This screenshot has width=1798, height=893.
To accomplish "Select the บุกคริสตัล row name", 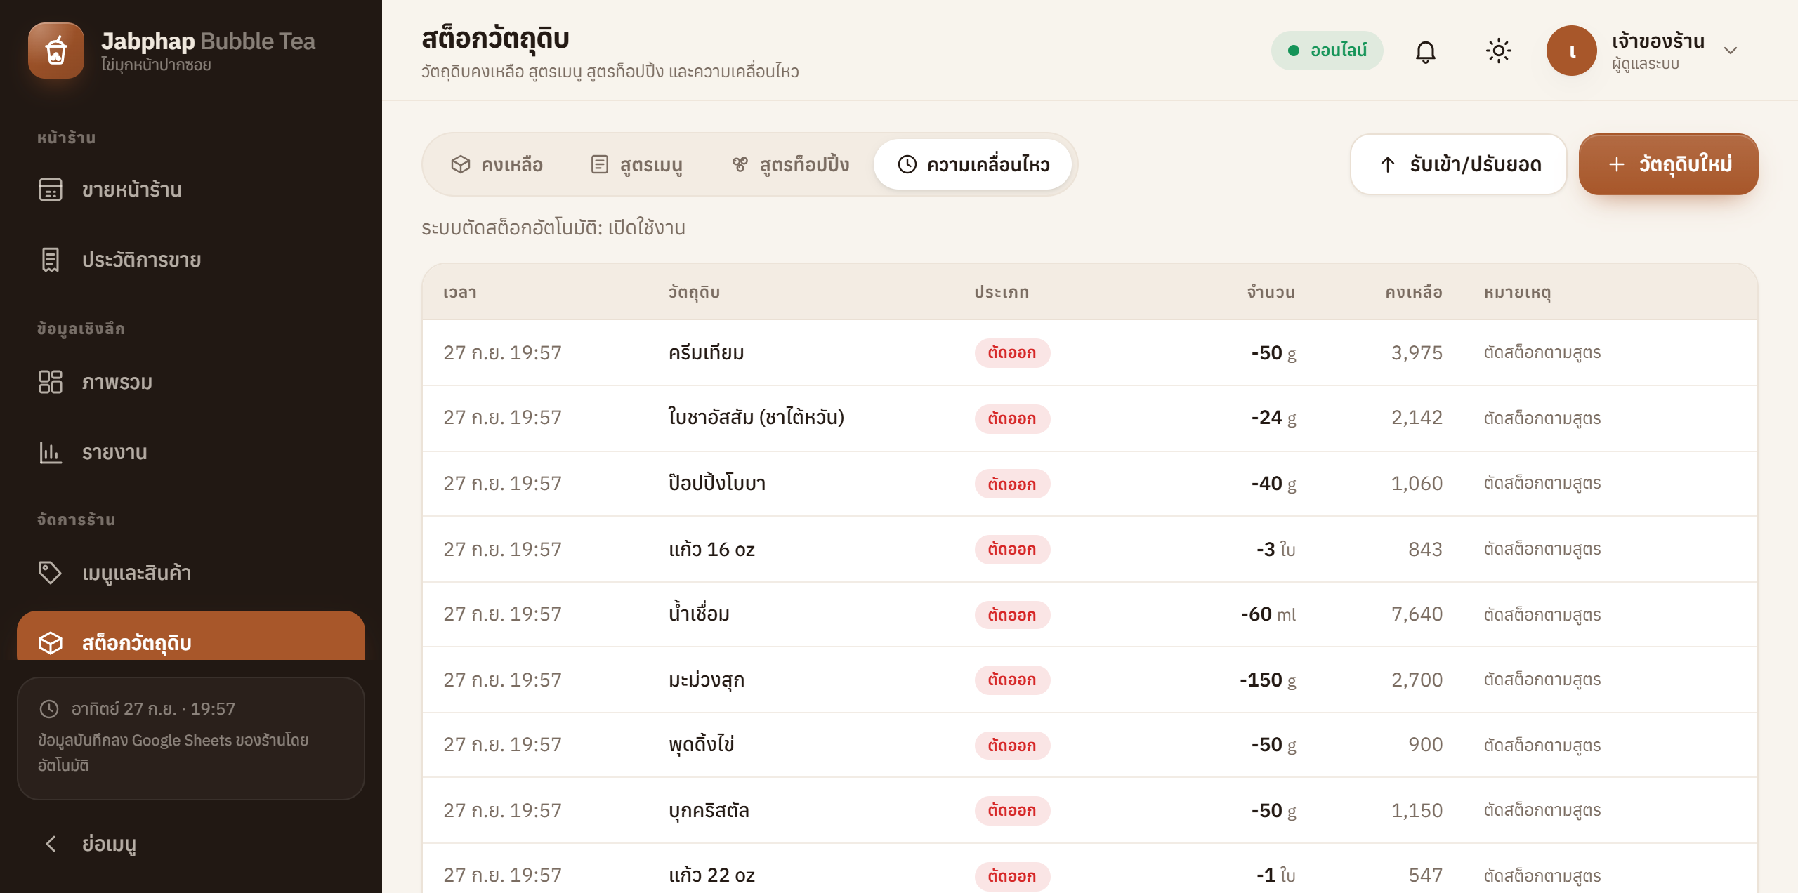I will (x=709, y=810).
